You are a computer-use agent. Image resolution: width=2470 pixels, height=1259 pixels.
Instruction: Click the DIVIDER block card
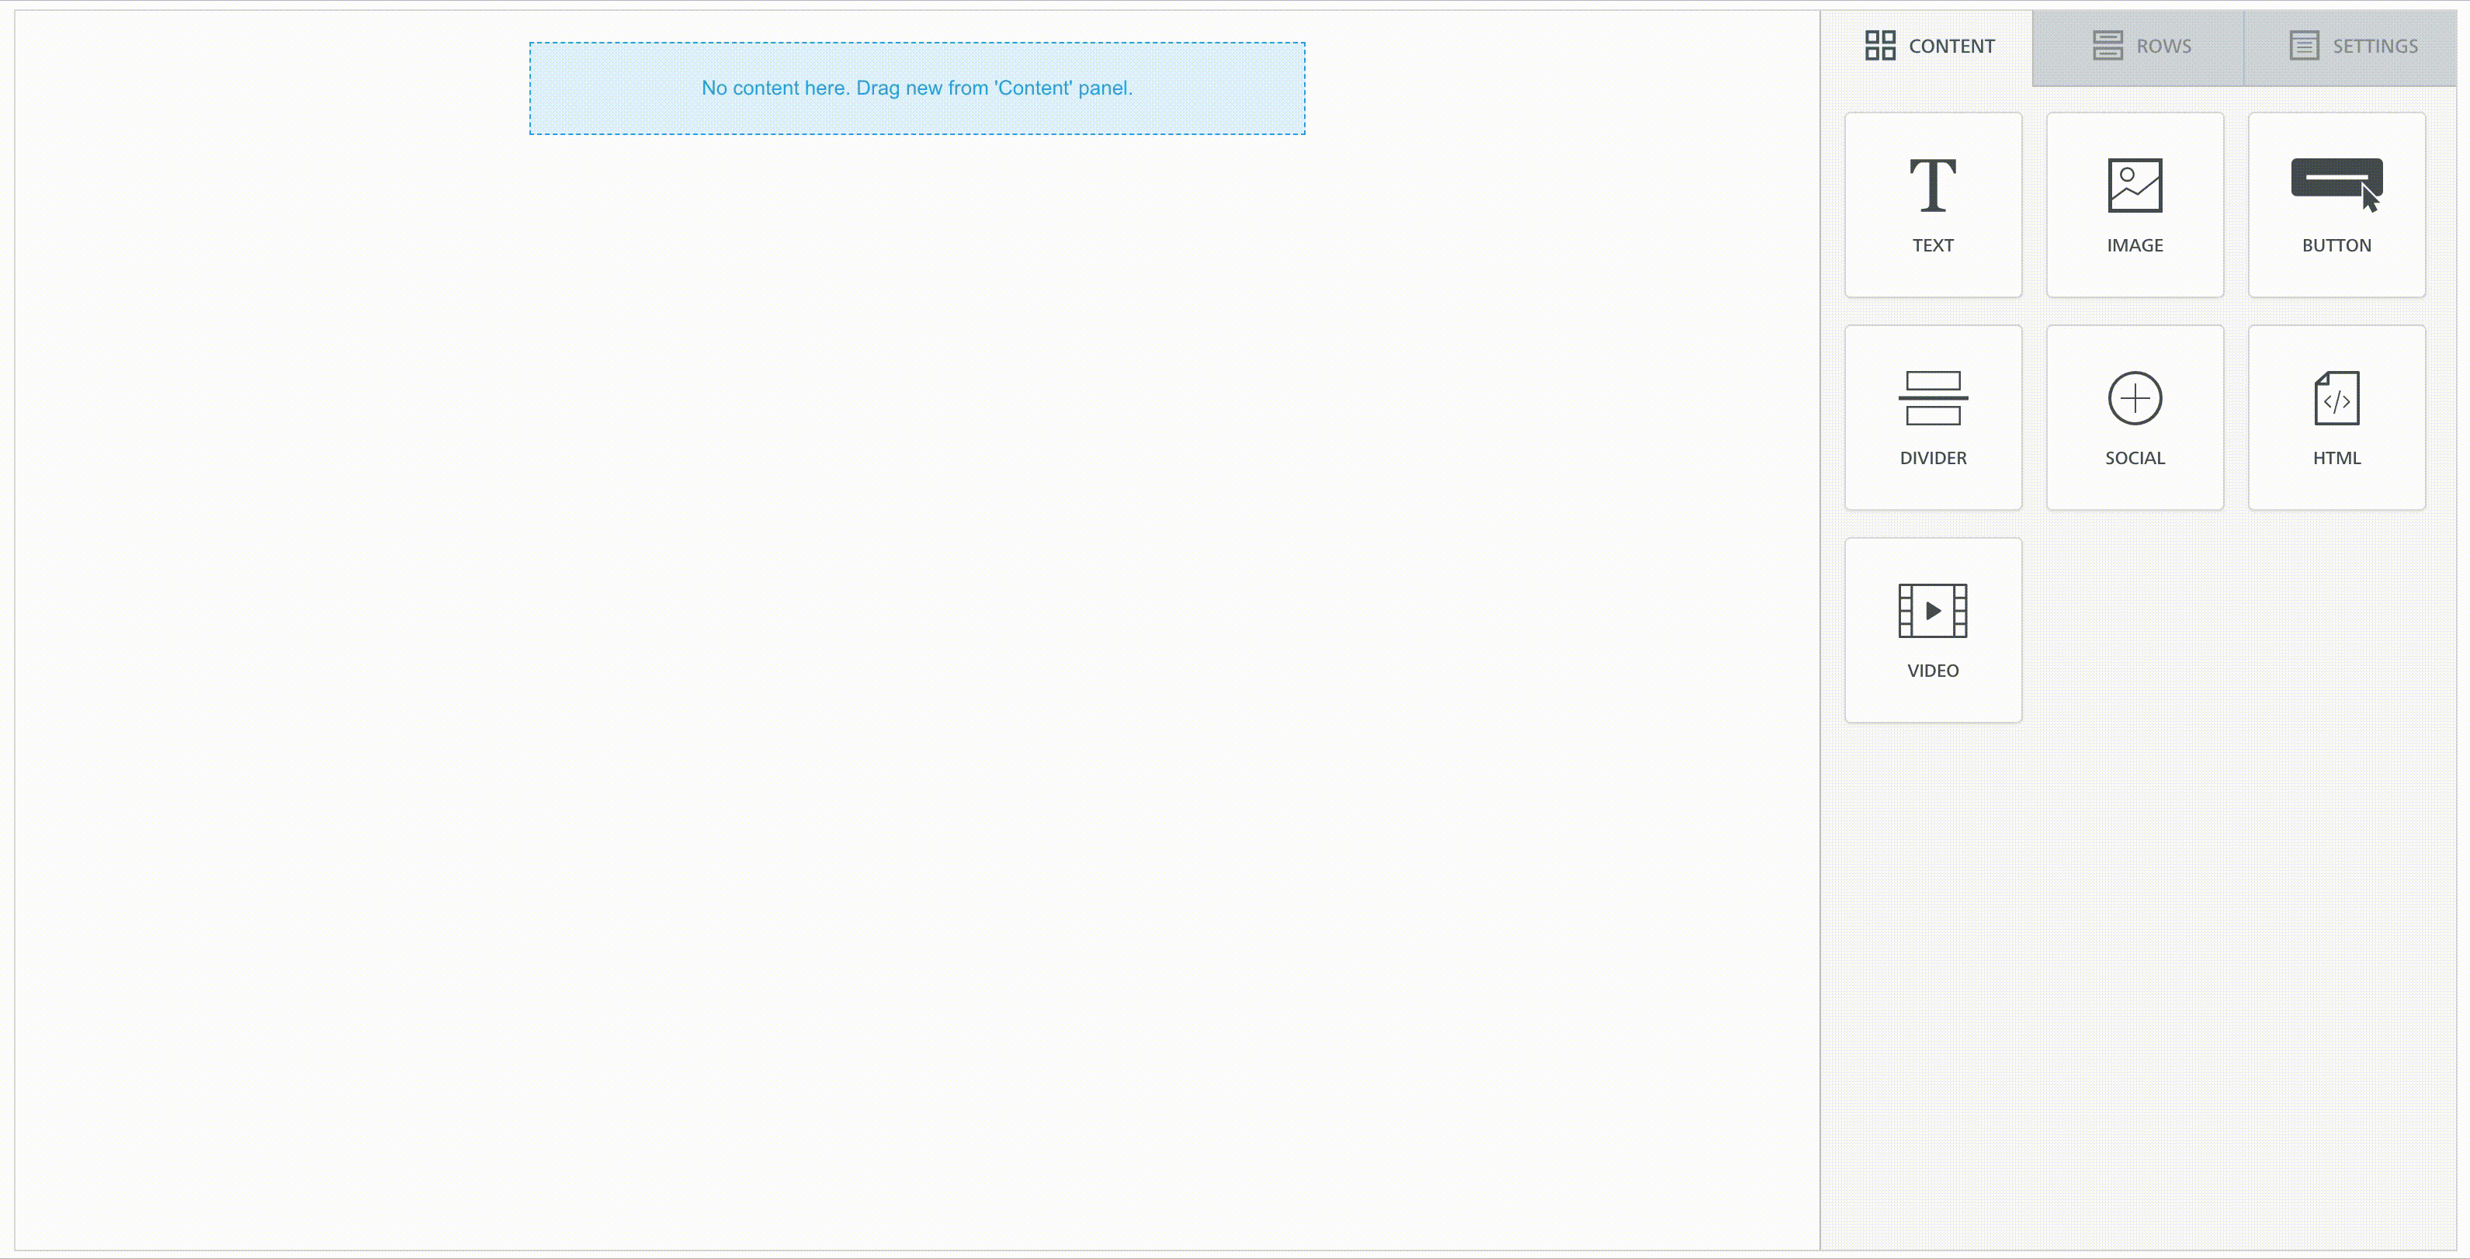pyautogui.click(x=1933, y=417)
